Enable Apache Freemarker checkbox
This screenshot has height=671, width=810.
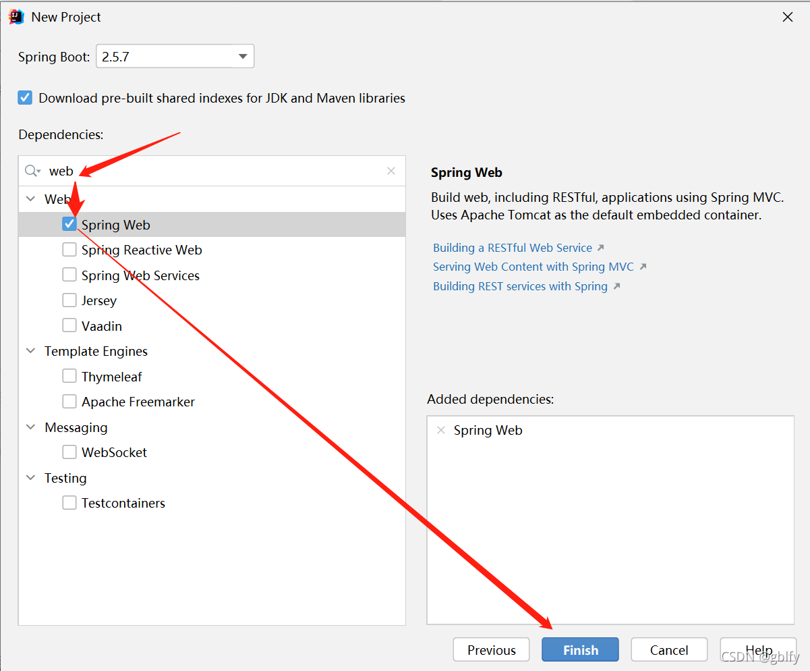coord(69,402)
